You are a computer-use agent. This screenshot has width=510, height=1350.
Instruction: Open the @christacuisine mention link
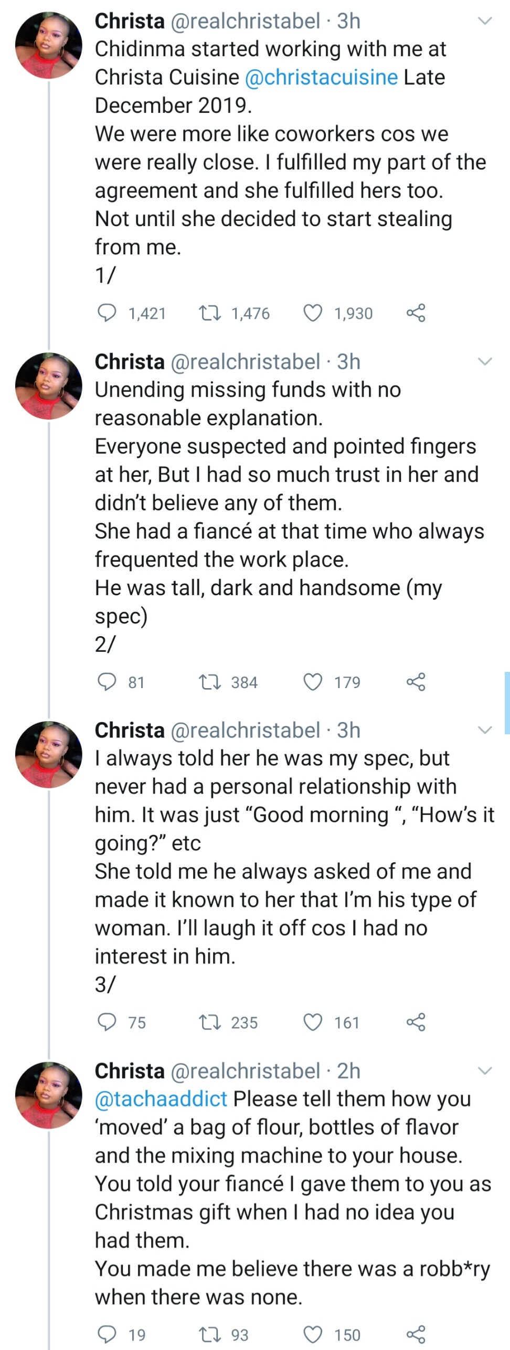tap(321, 77)
